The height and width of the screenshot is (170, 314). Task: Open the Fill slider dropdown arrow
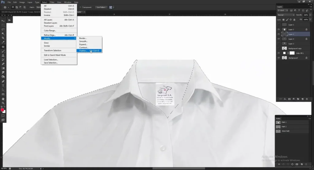[310, 20]
